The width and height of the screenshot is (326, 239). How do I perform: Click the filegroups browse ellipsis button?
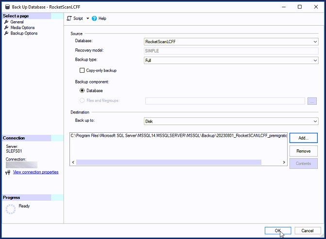pyautogui.click(x=312, y=101)
